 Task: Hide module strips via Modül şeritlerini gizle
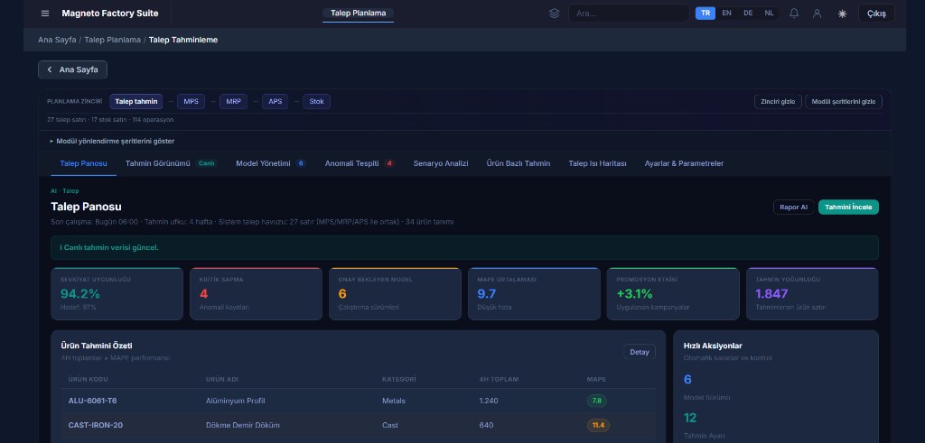pyautogui.click(x=843, y=102)
